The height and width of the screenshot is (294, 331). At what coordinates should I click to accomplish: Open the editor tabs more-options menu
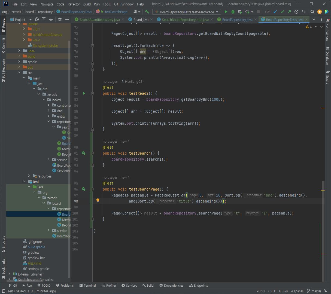coord(321,19)
